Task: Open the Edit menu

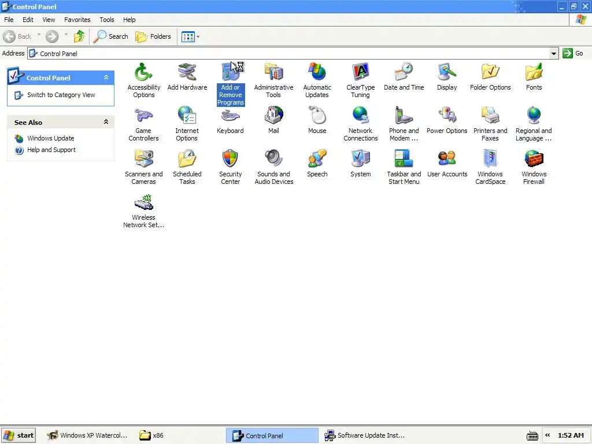Action: [x=28, y=20]
